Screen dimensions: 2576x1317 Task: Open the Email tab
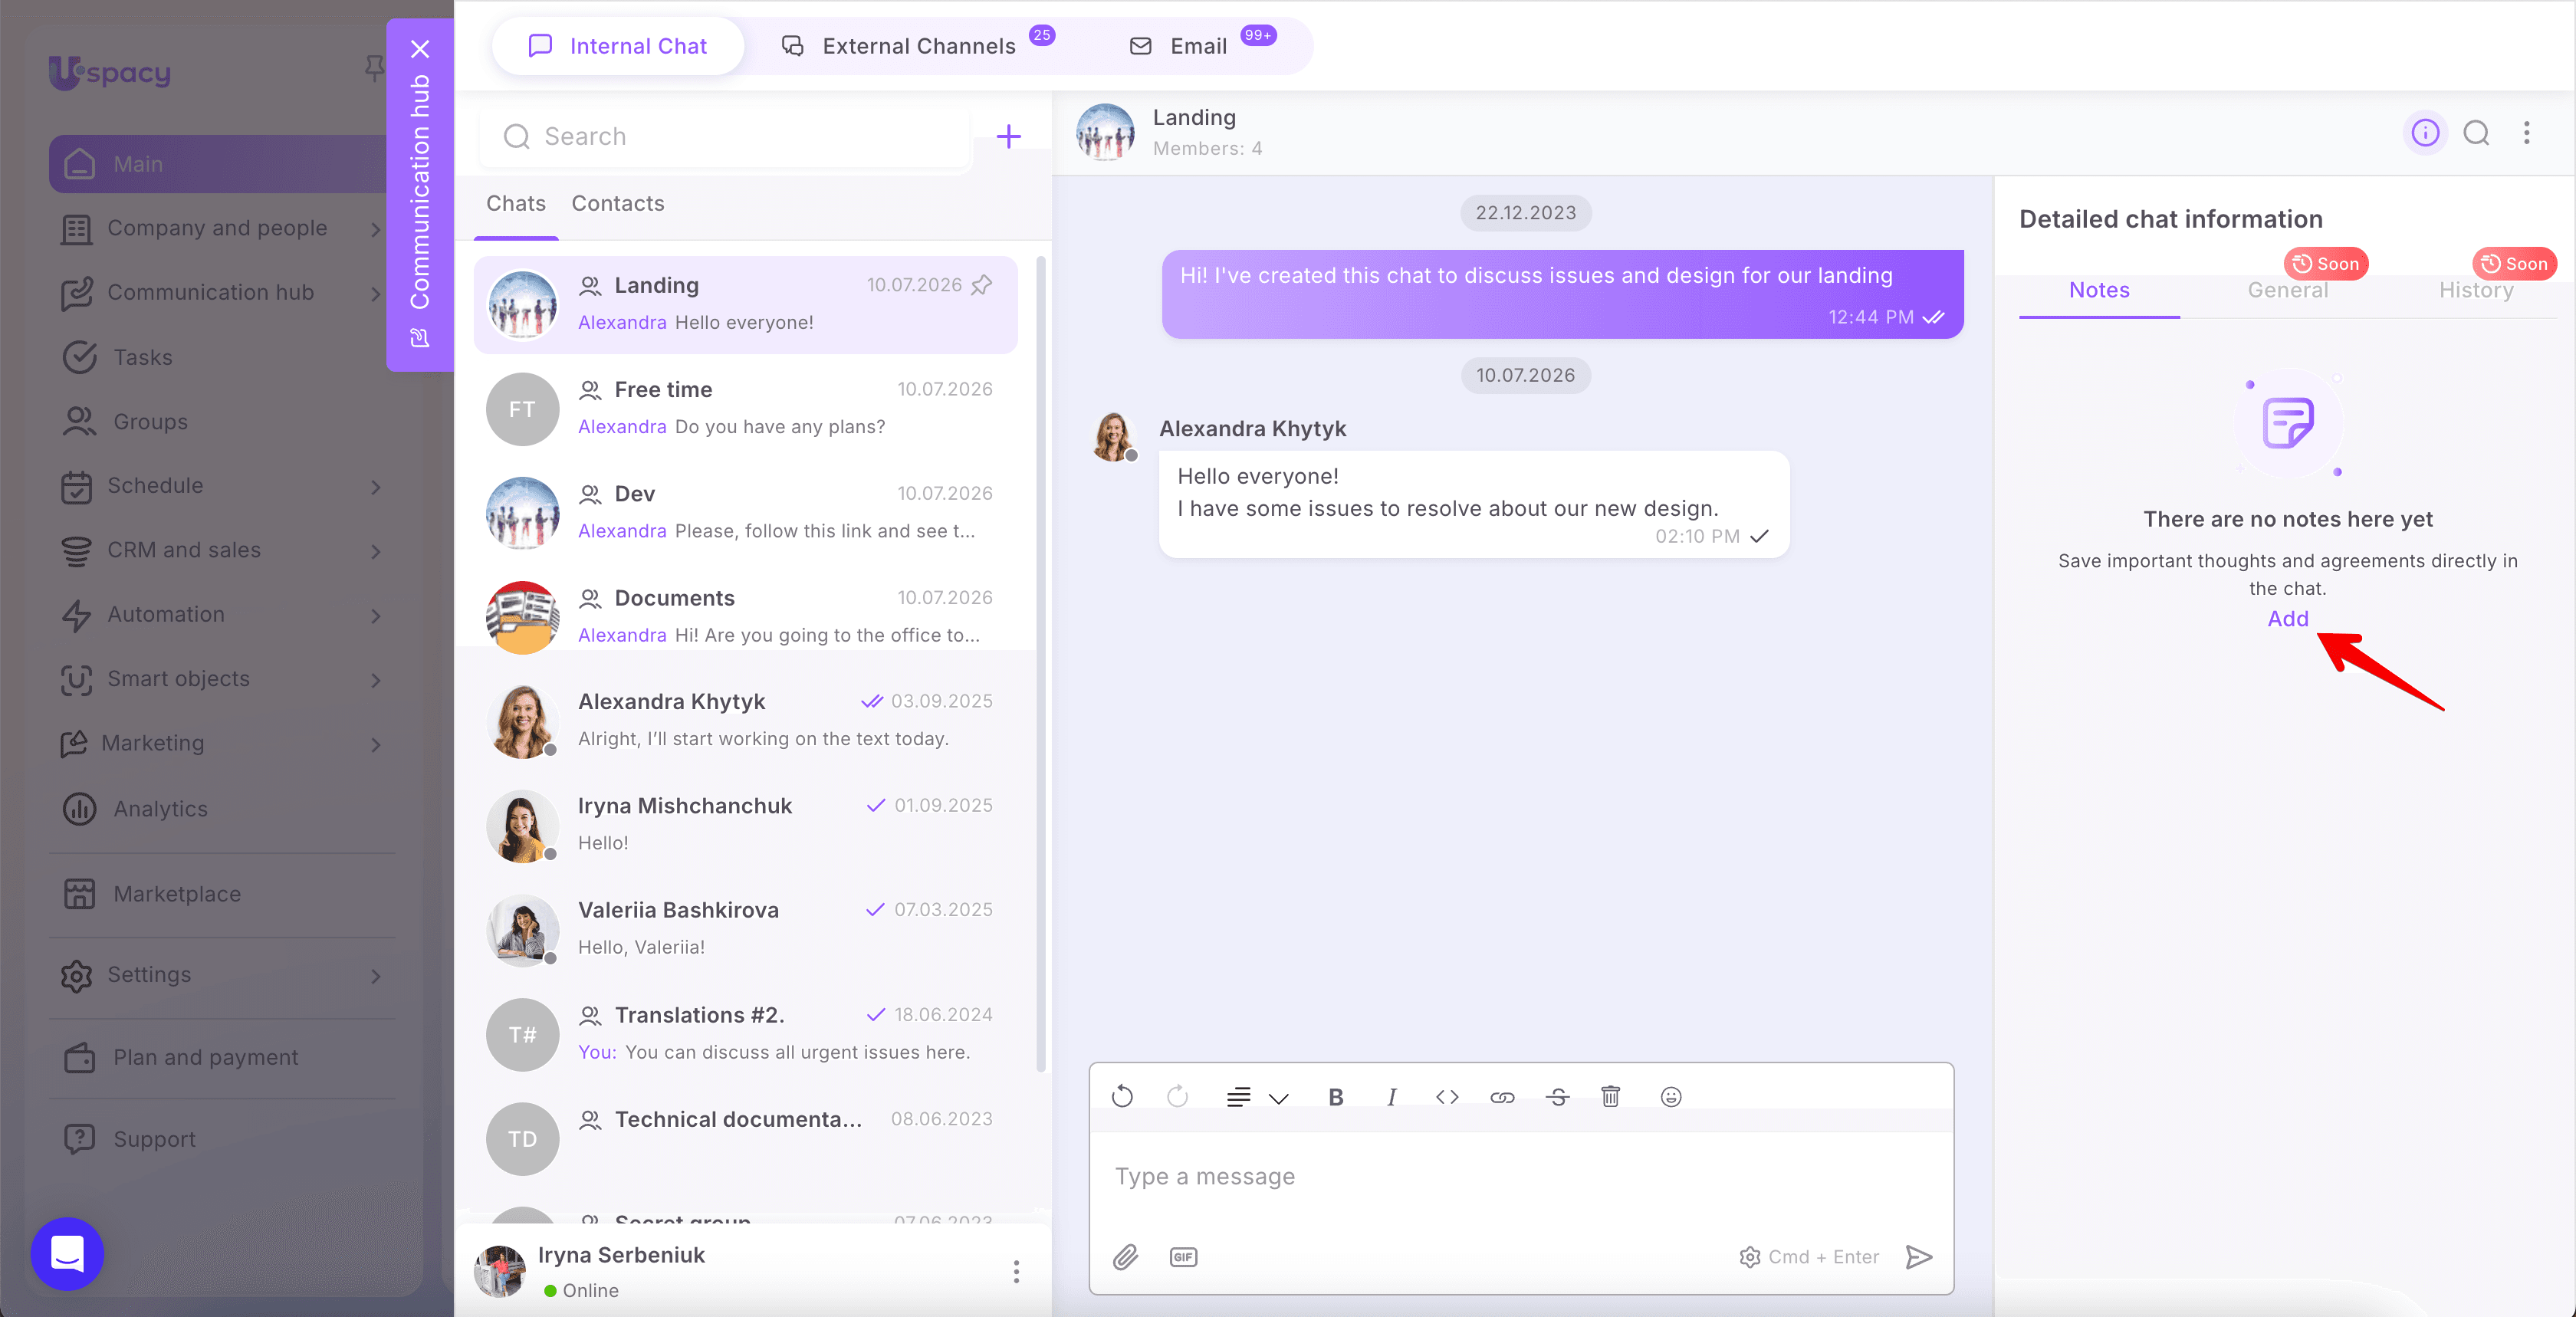(1201, 46)
